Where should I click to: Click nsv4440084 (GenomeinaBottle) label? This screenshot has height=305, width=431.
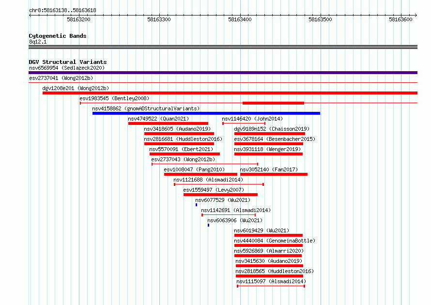pyautogui.click(x=275, y=241)
